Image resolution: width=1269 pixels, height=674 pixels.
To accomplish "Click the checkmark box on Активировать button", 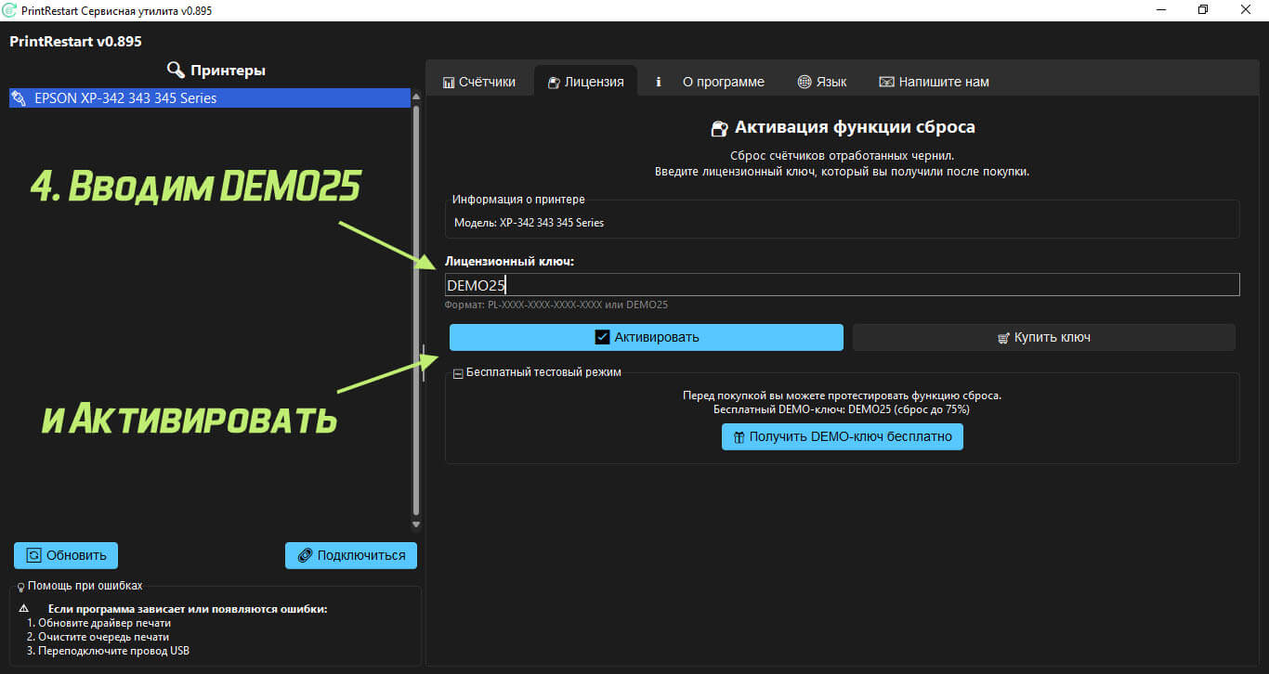I will pos(602,337).
